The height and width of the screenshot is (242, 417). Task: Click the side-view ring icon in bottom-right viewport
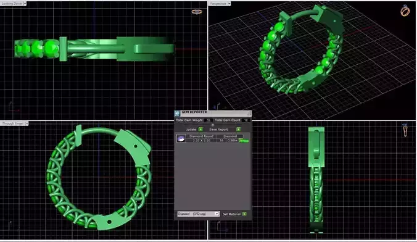405,130
